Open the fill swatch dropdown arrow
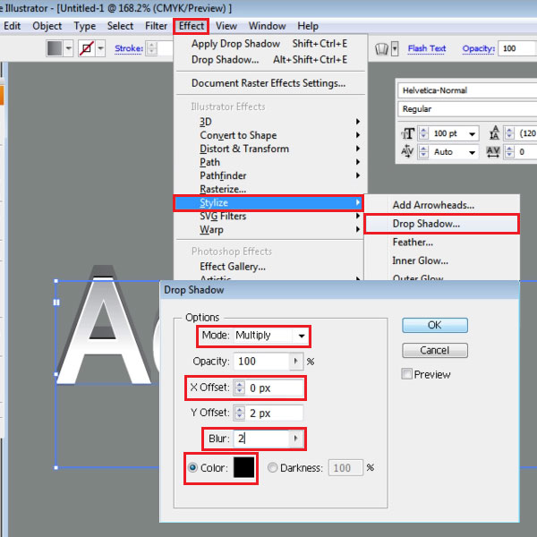The height and width of the screenshot is (537, 537). point(69,48)
